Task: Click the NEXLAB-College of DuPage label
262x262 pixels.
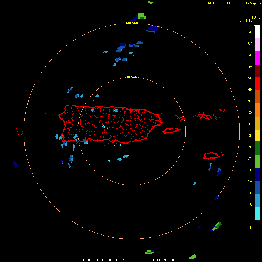Action: [x=233, y=3]
